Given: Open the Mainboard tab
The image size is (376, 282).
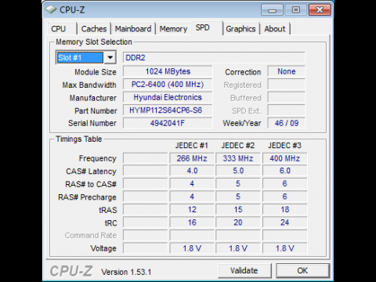Looking at the screenshot, I should [133, 29].
